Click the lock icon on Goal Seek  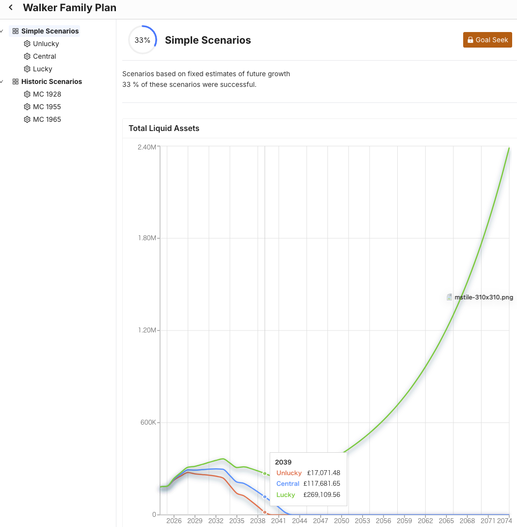(x=469, y=40)
